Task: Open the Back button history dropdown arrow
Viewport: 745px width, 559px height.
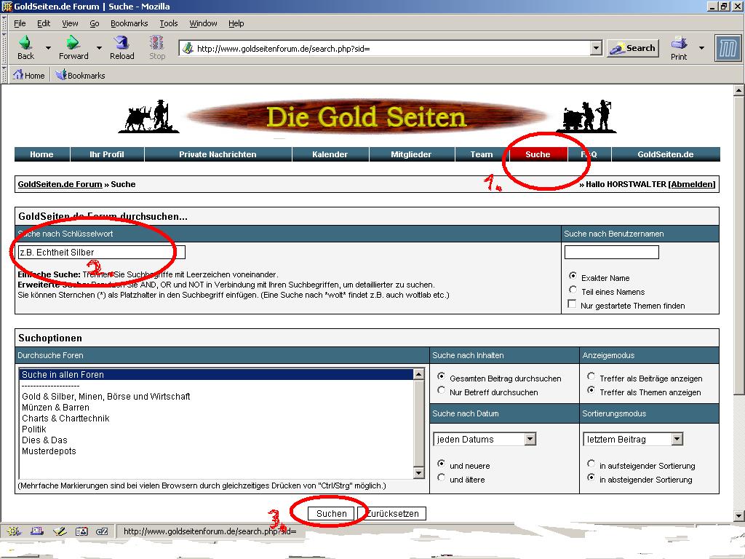Action: [48, 47]
